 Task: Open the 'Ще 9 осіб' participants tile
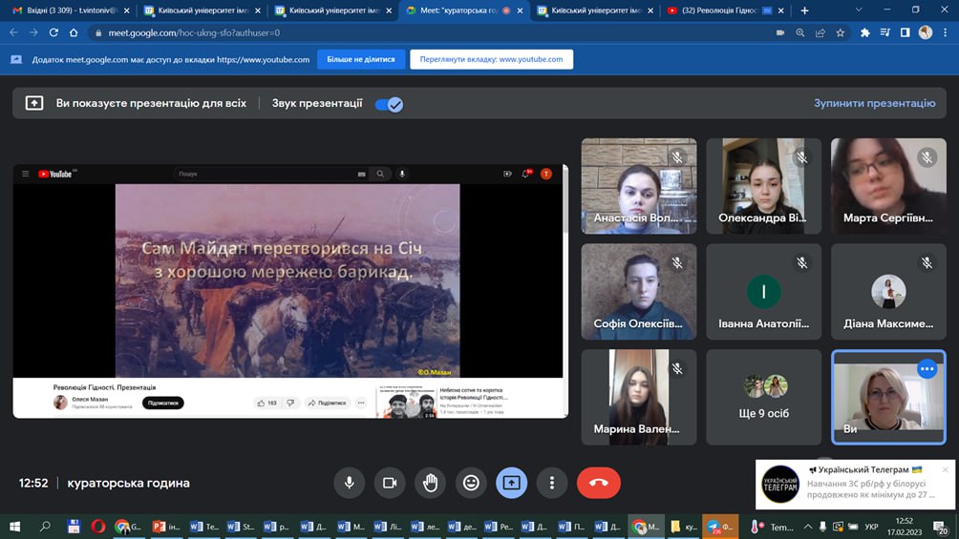(x=763, y=397)
